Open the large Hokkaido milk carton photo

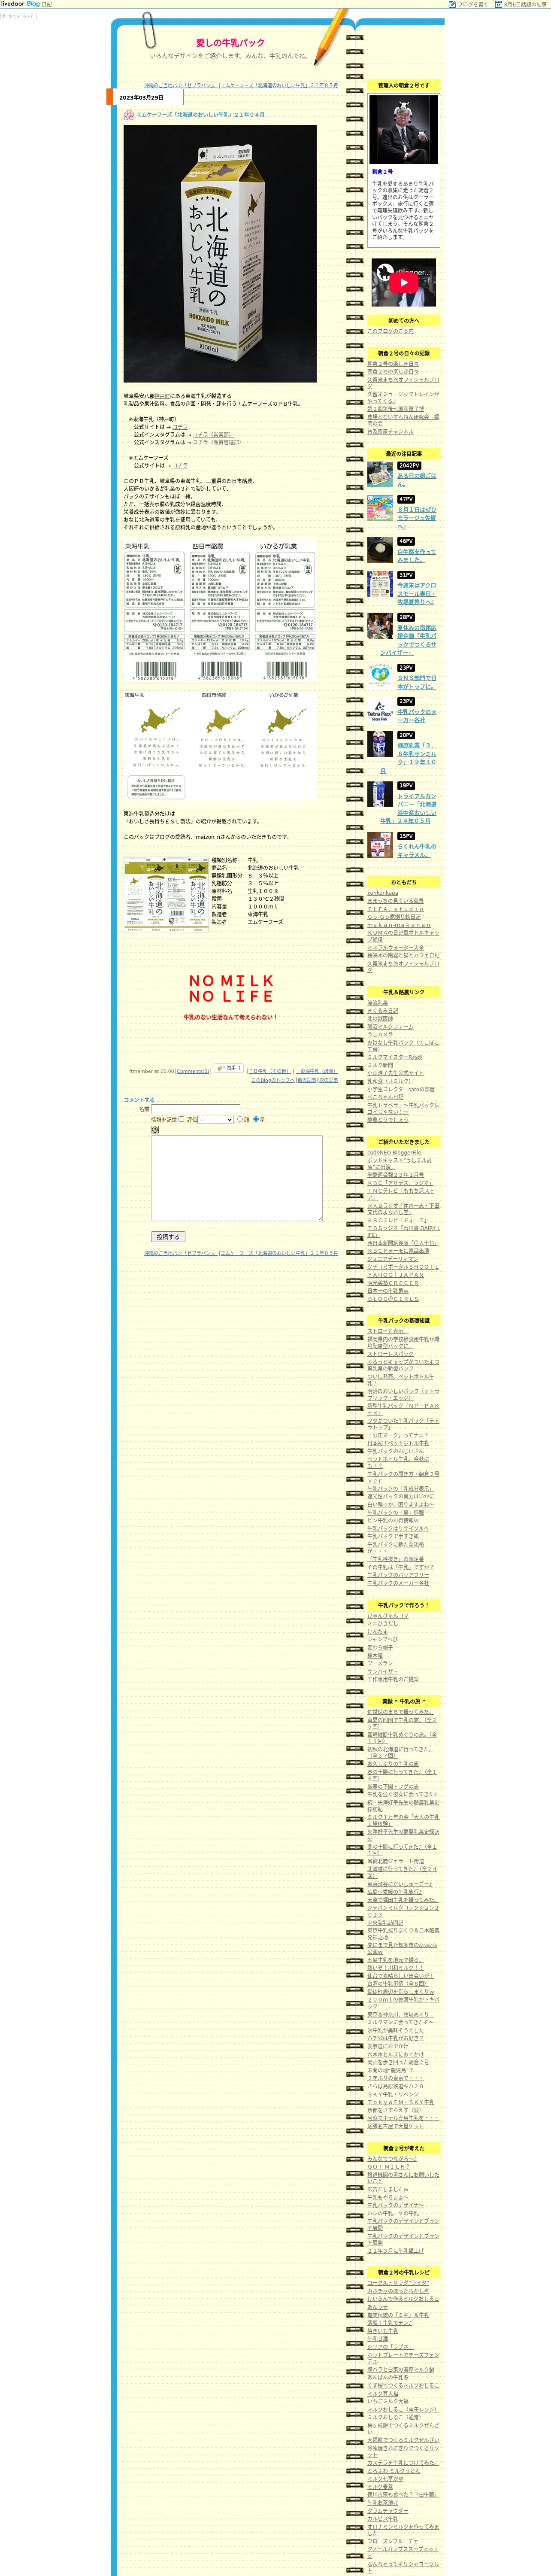[220, 254]
